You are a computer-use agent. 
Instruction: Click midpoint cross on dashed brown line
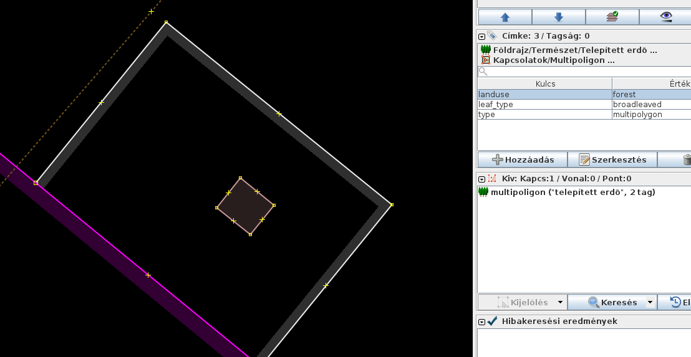point(151,11)
